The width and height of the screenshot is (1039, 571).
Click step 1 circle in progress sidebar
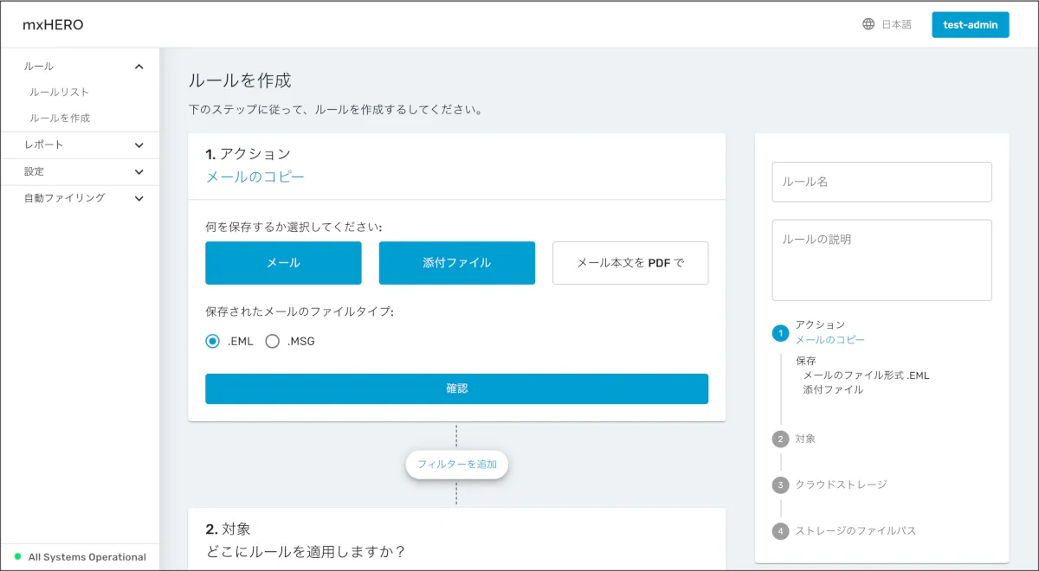(x=780, y=333)
